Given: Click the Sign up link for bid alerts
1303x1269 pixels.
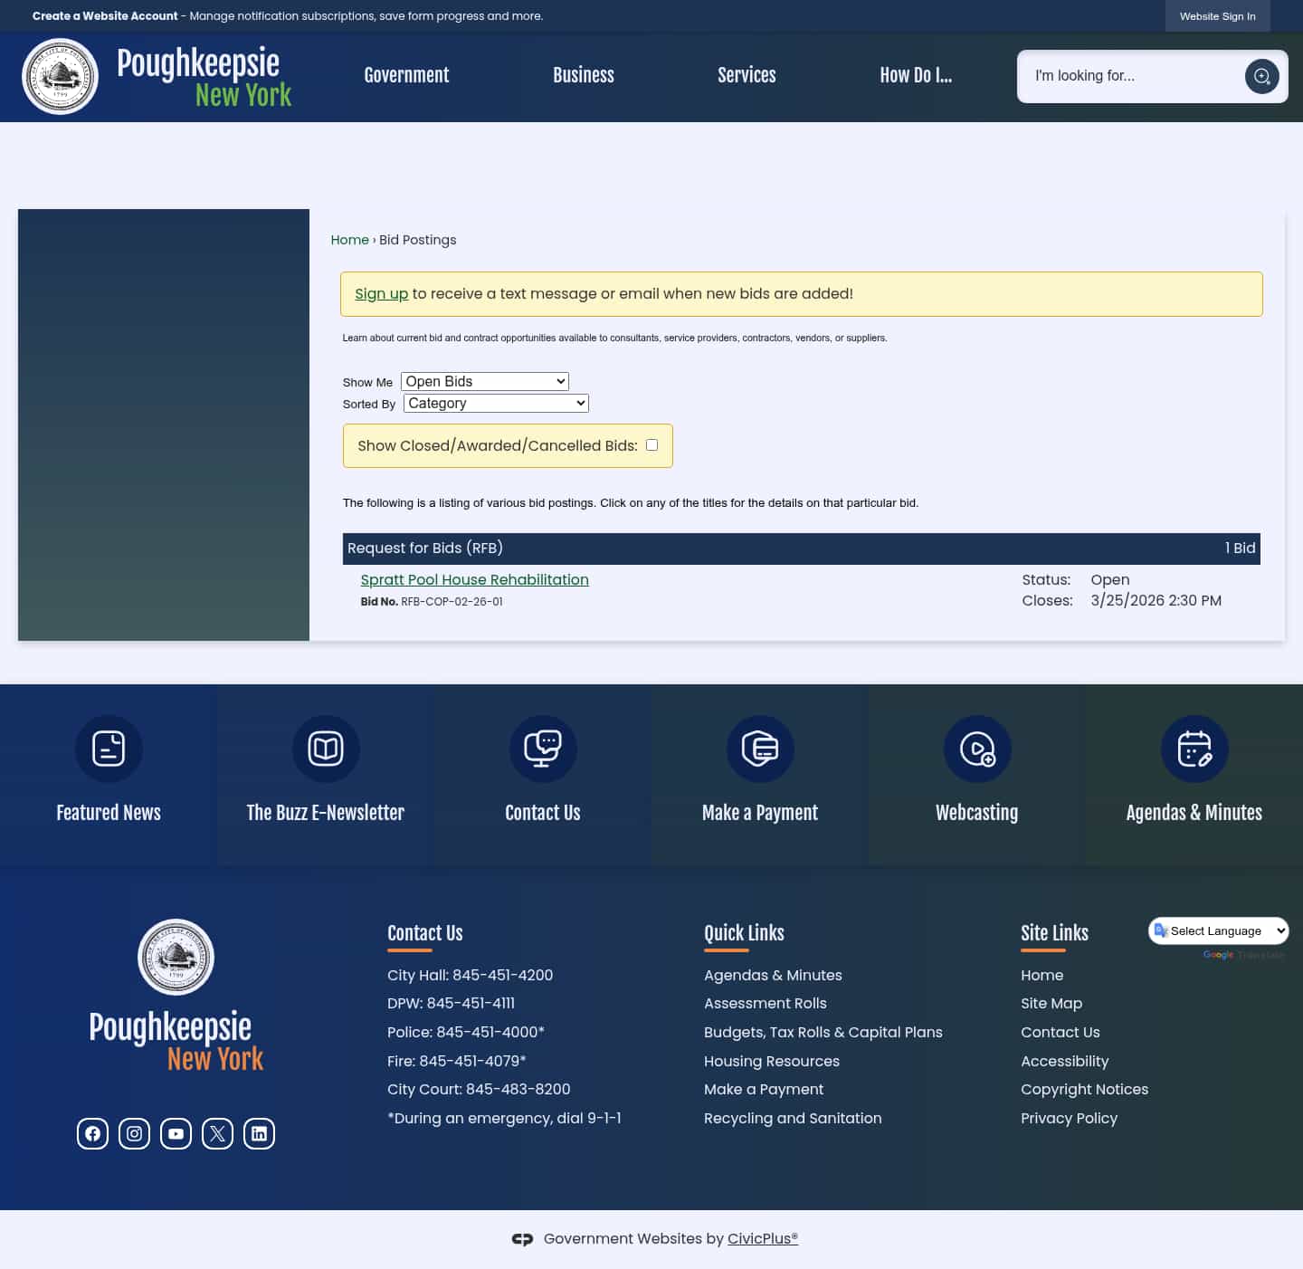Looking at the screenshot, I should click(381, 293).
